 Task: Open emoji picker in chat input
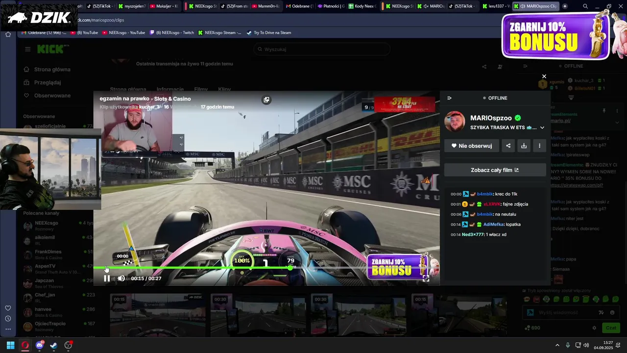click(612, 312)
